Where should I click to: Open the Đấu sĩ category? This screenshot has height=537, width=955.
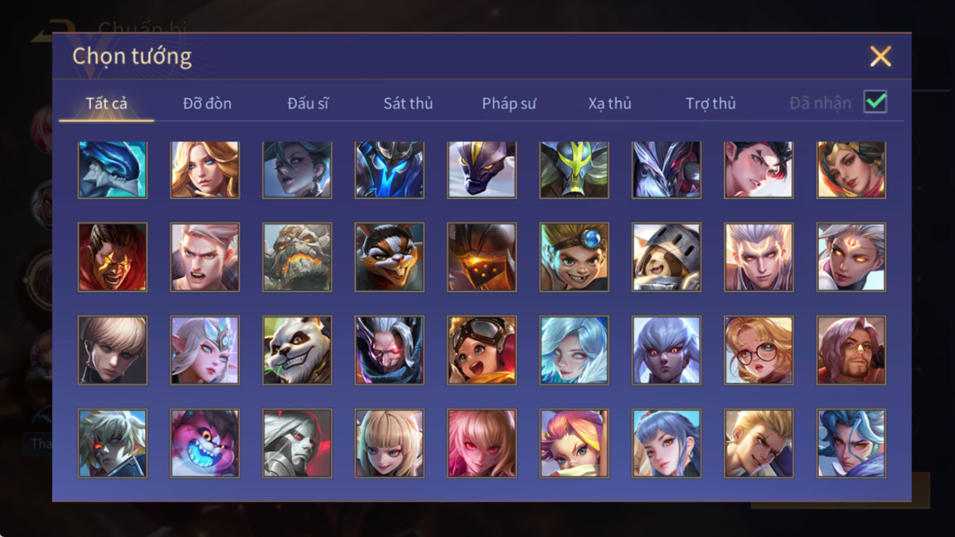pos(308,103)
